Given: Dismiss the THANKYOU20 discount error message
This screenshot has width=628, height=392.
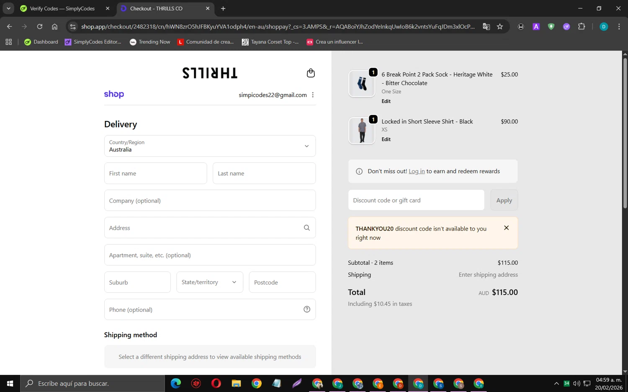Looking at the screenshot, I should [x=506, y=228].
